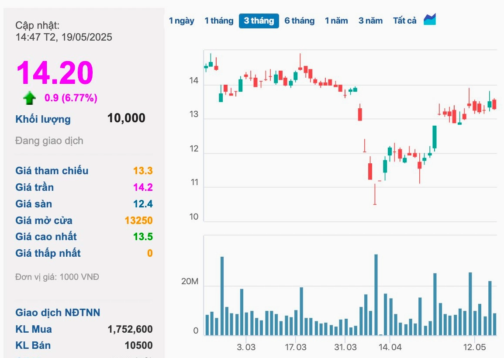Click the KL Mua value 1,752,600
The image size is (504, 358).
[x=130, y=329]
